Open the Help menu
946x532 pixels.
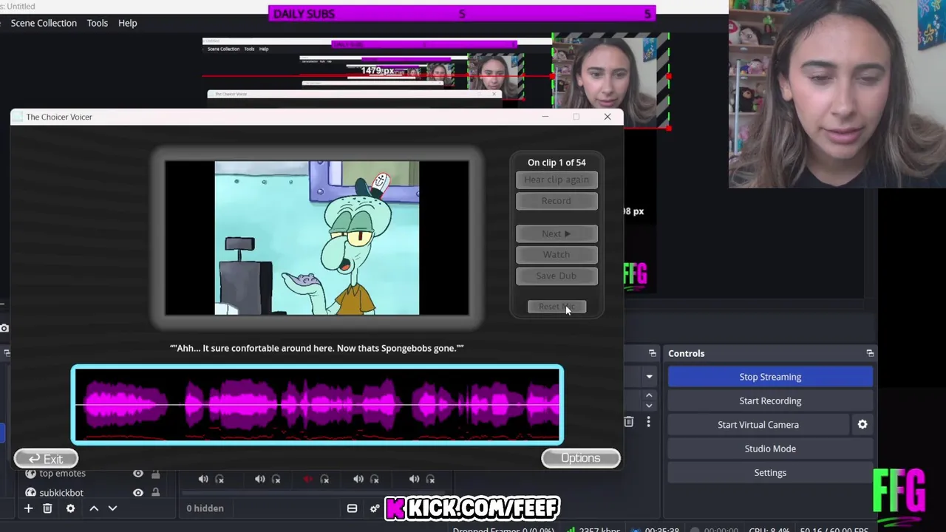(128, 23)
